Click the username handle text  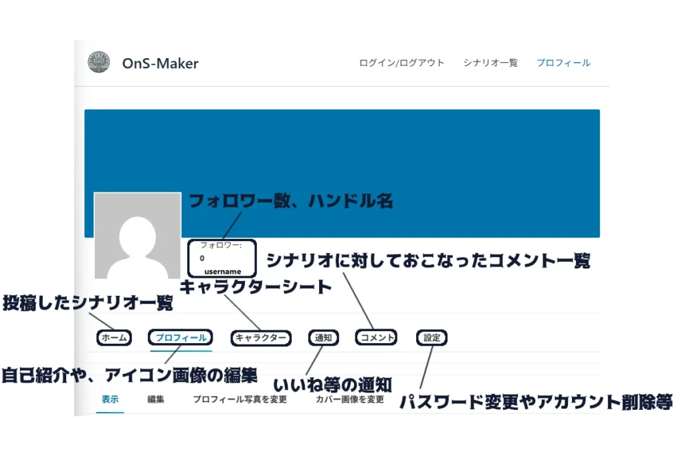(223, 271)
